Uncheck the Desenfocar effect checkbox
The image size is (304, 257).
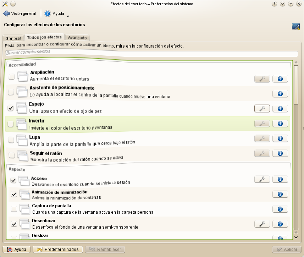14,224
